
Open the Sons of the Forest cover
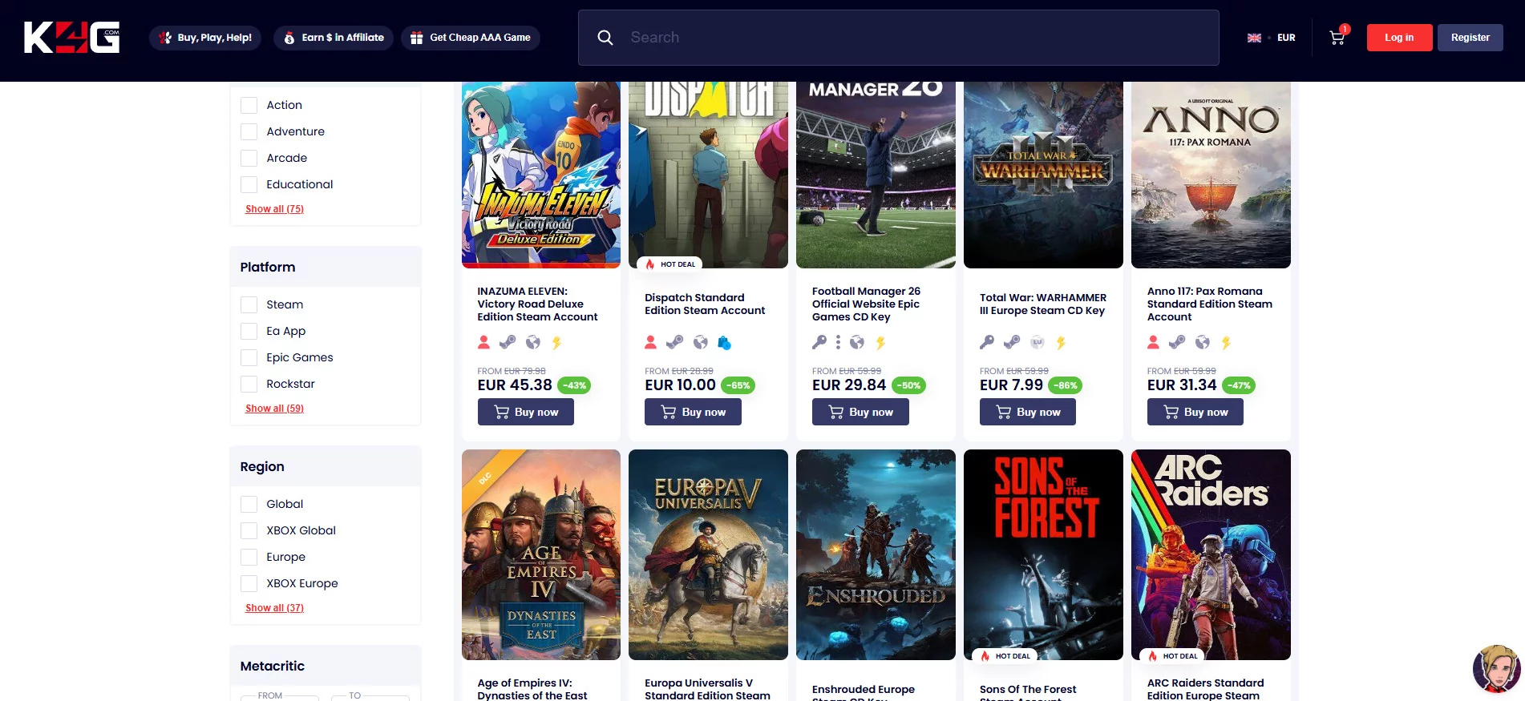[1043, 554]
